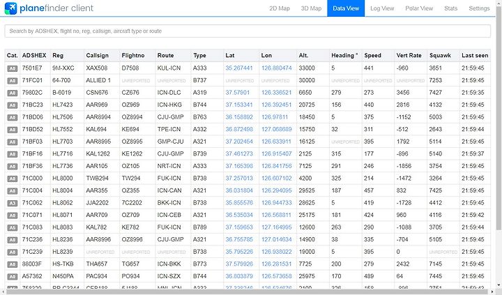Open the 2D Map tab
Screen dimensions: 502x295
click(280, 8)
